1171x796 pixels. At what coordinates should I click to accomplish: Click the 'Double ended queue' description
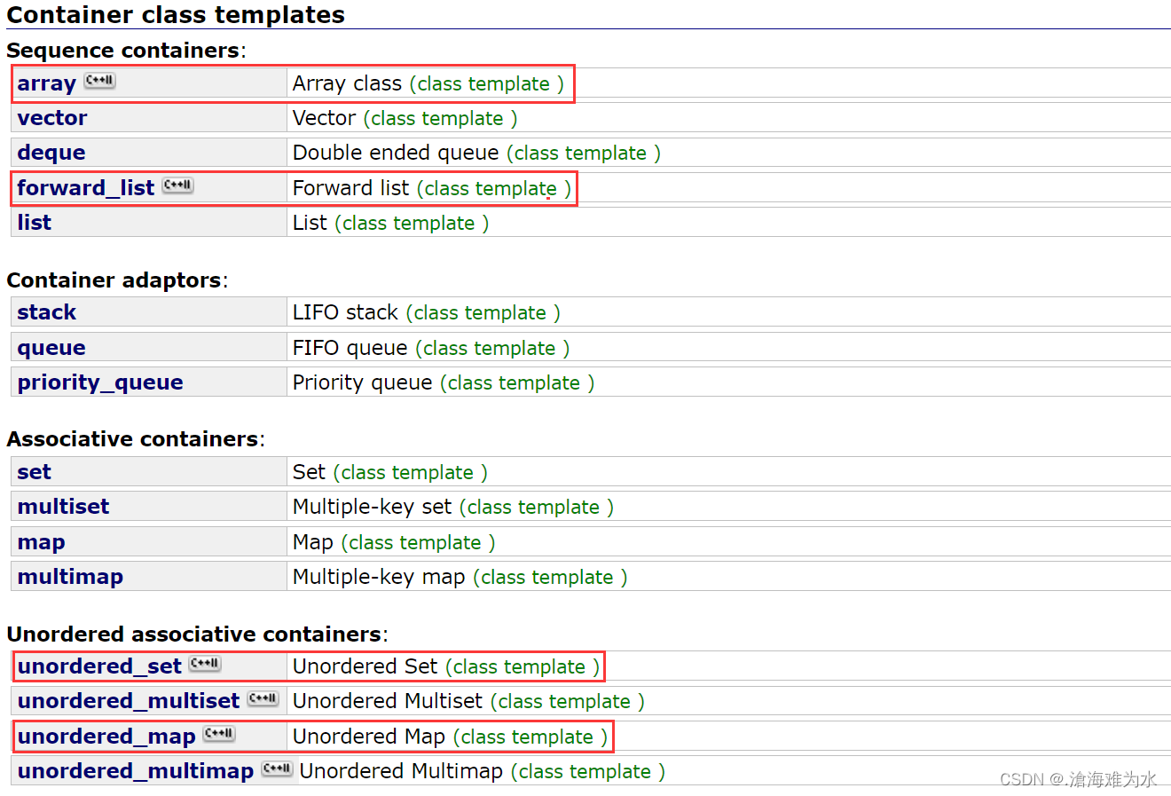(396, 153)
